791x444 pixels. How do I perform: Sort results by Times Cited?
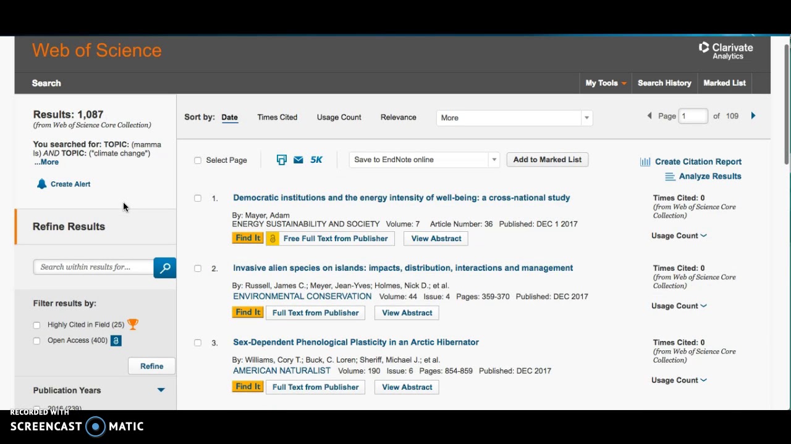point(277,117)
